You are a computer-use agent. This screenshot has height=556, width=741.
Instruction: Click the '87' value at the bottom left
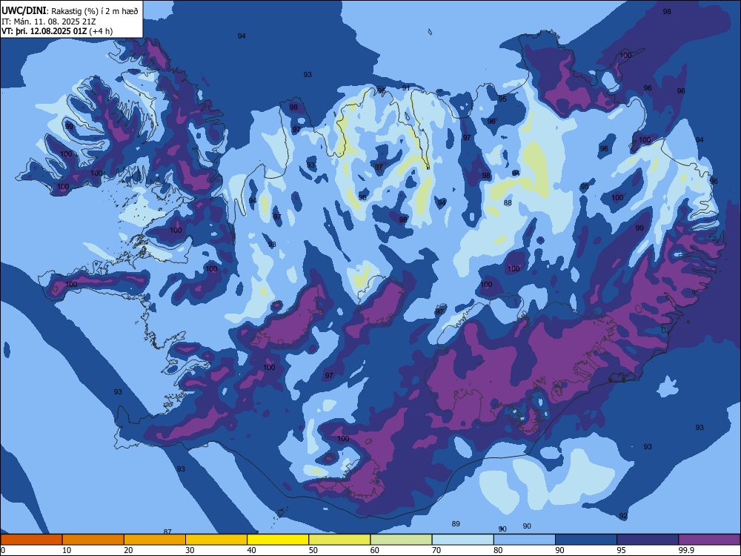click(x=167, y=532)
